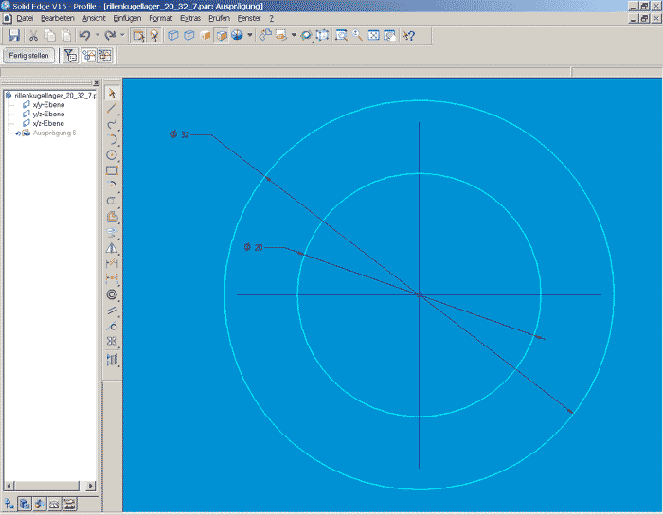Image resolution: width=663 pixels, height=515 pixels.
Task: Click the filter options icon on ribbon bar
Action: pyautogui.click(x=71, y=56)
